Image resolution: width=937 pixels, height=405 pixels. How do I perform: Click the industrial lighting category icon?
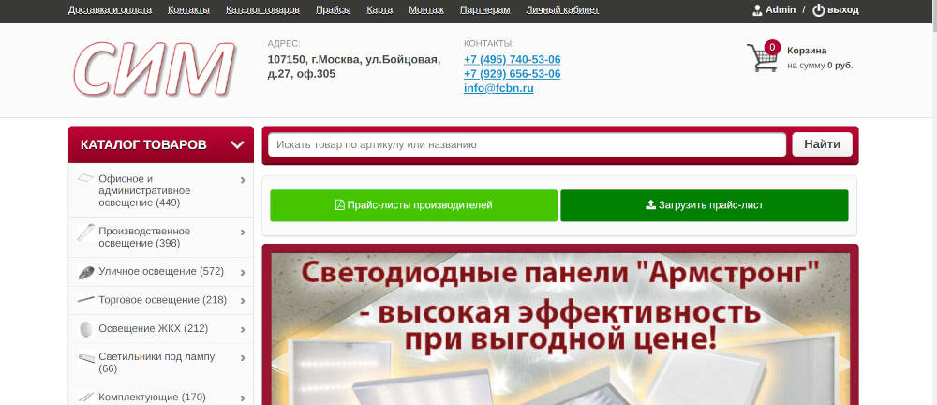(85, 232)
